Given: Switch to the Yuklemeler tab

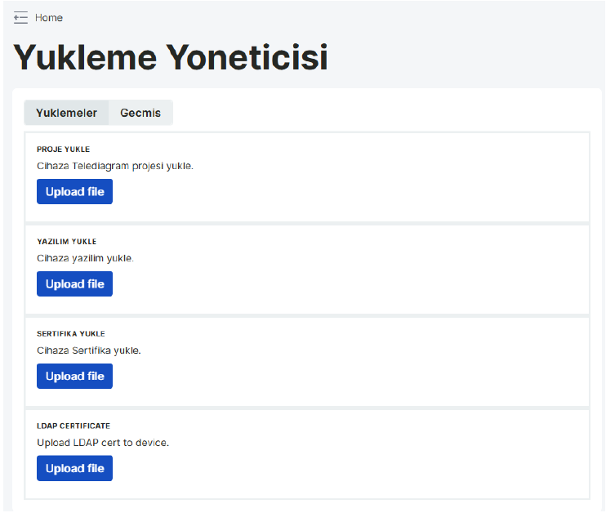Looking at the screenshot, I should (66, 113).
